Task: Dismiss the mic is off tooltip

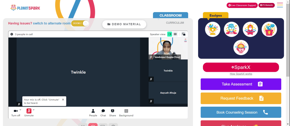Action: click(63, 100)
